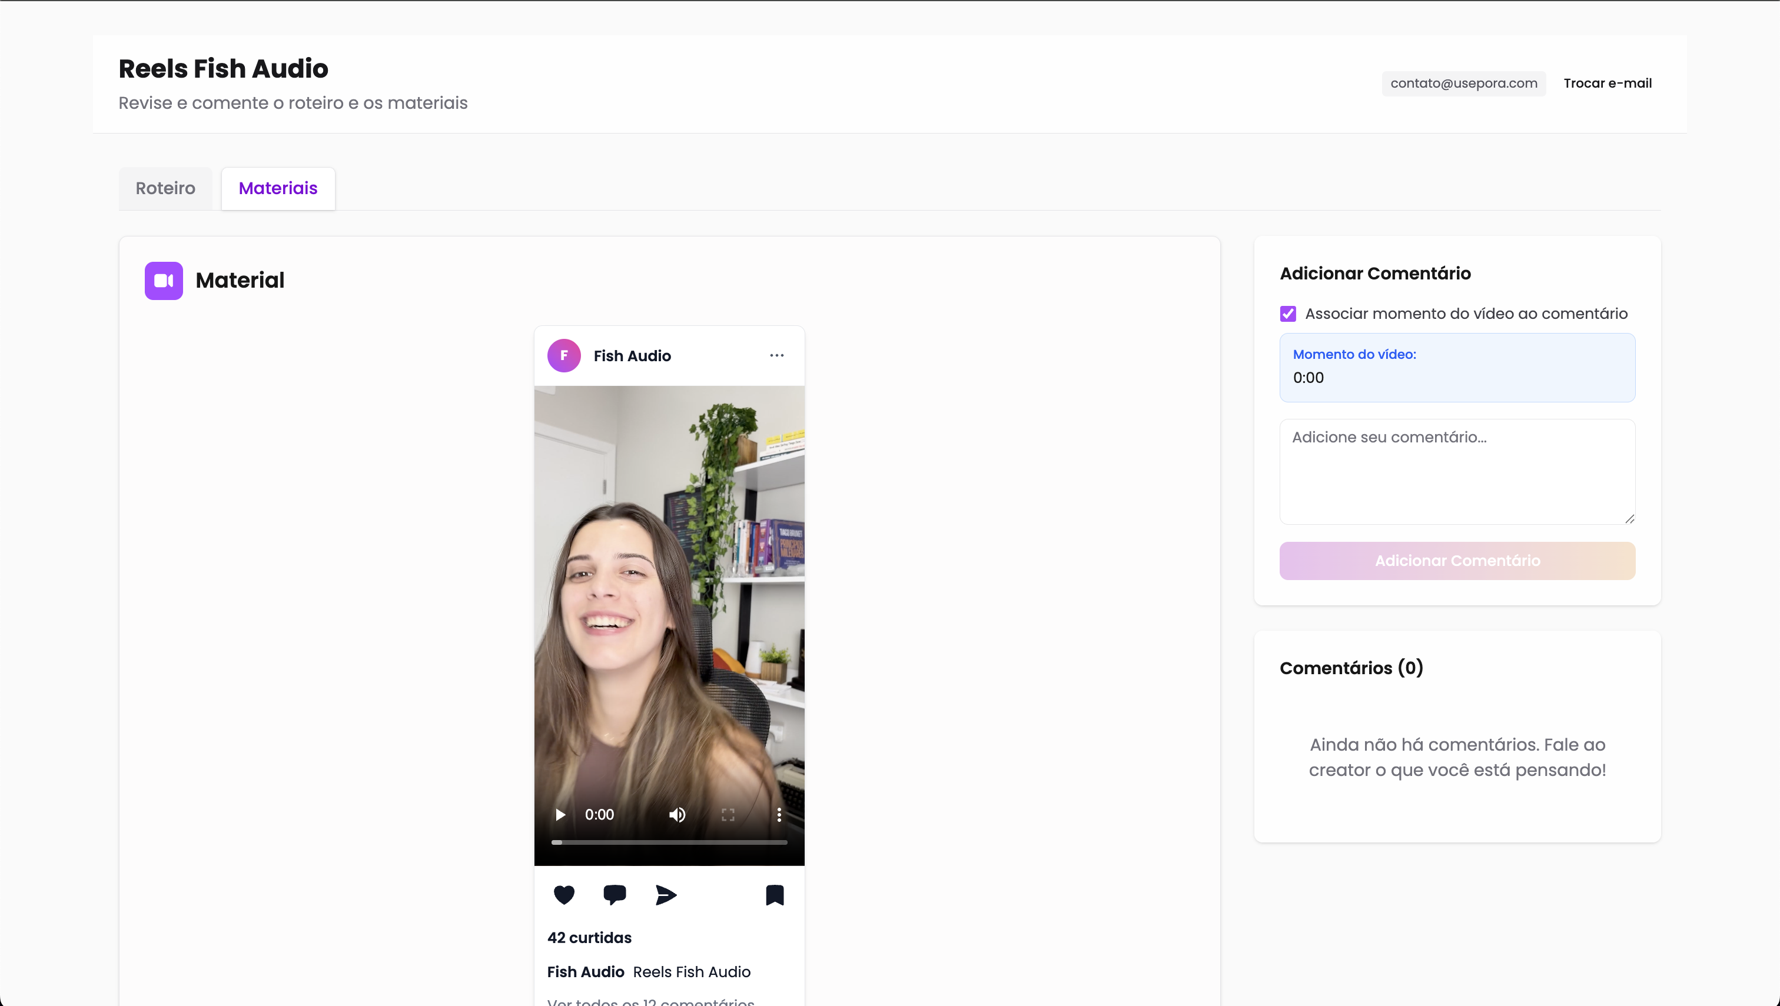Click Trocar e-mail link
This screenshot has width=1780, height=1006.
(x=1607, y=83)
